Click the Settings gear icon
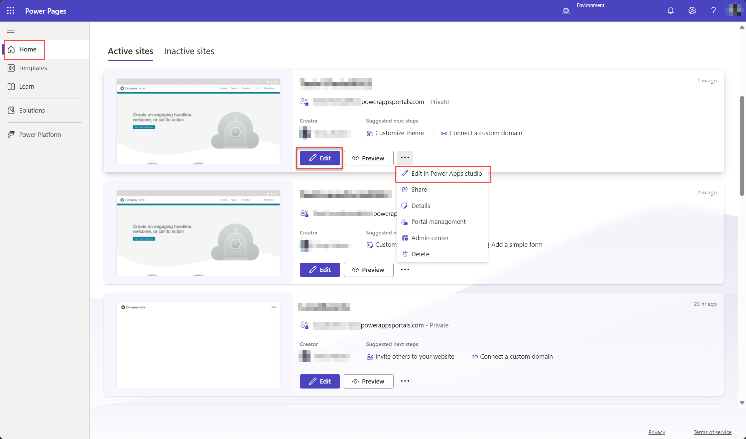The height and width of the screenshot is (439, 746). pyautogui.click(x=692, y=10)
